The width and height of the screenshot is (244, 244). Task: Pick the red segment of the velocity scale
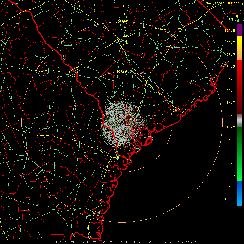(x=239, y=87)
